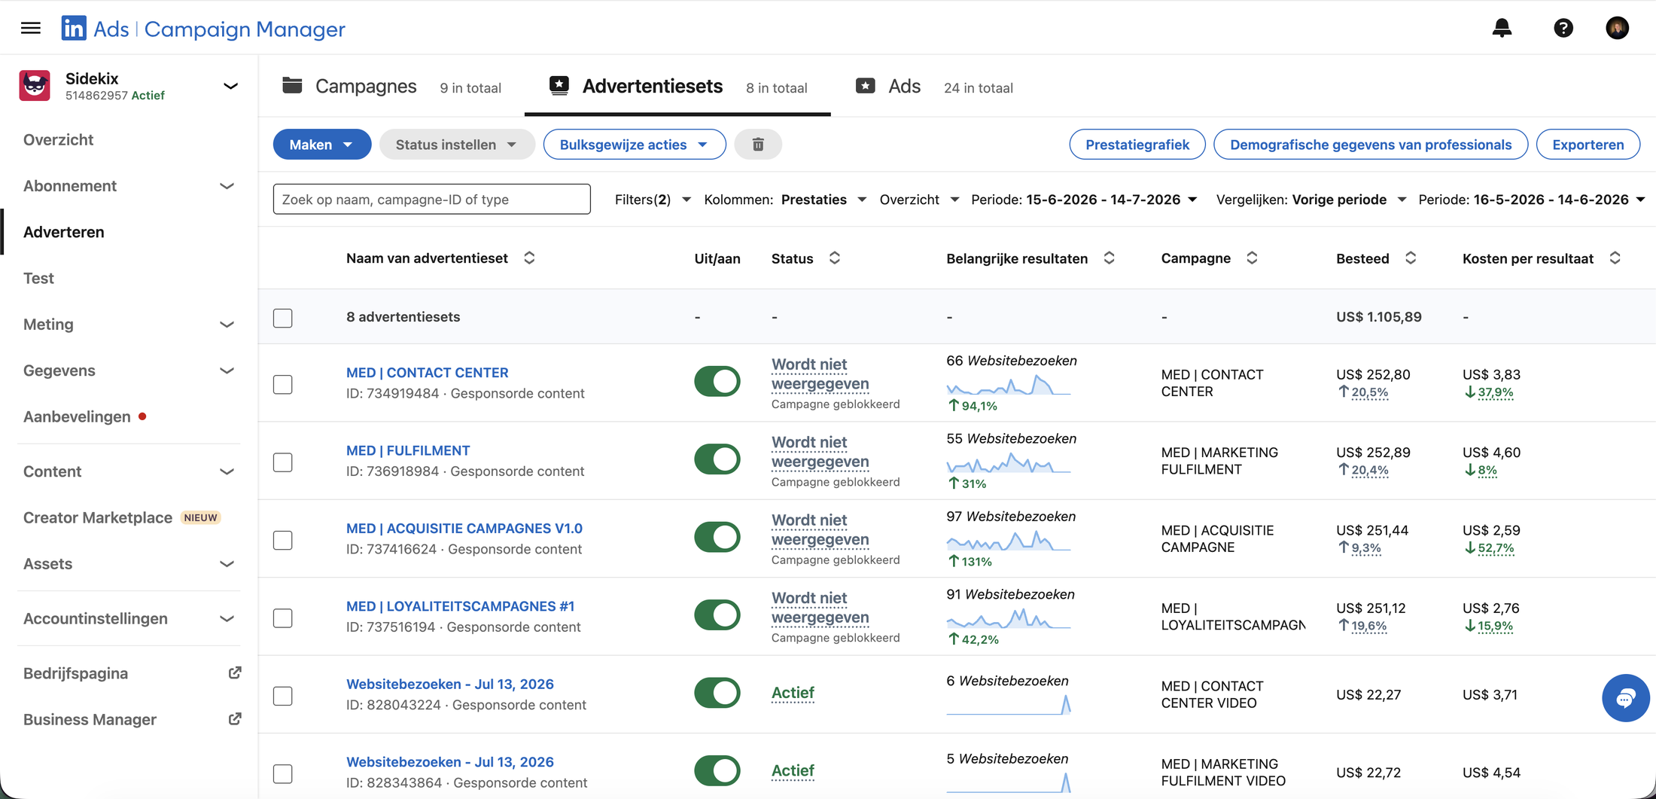This screenshot has width=1656, height=799.
Task: Click the search by name input field
Action: tap(432, 200)
